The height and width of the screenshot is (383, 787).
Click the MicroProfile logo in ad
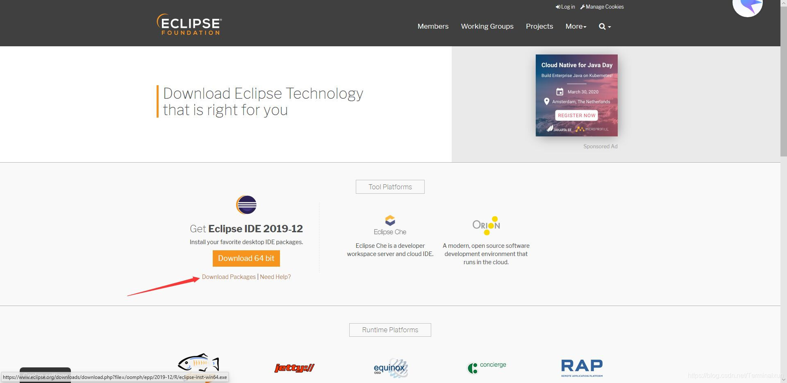tap(592, 129)
